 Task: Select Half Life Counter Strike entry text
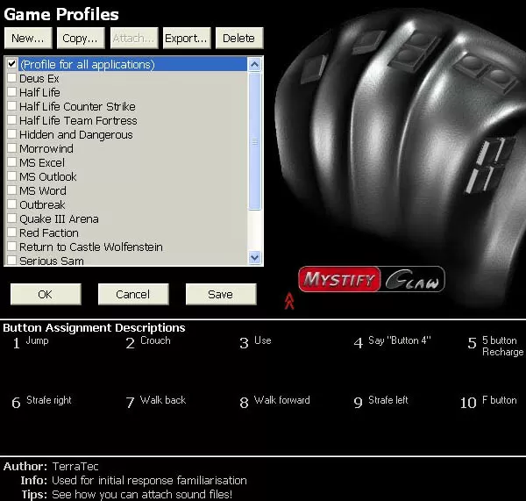pyautogui.click(x=77, y=107)
